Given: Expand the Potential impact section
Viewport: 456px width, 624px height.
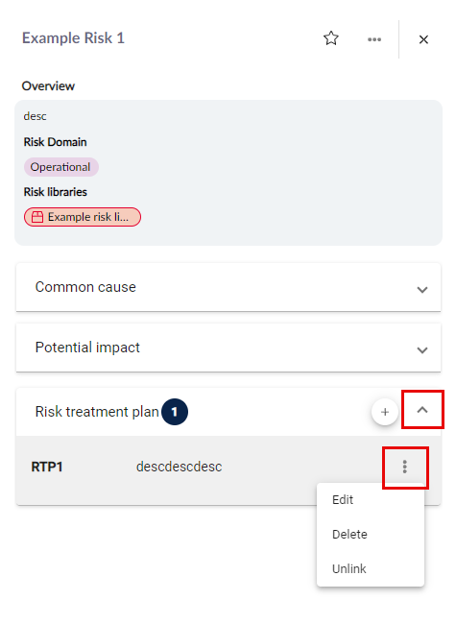Looking at the screenshot, I should (x=422, y=350).
